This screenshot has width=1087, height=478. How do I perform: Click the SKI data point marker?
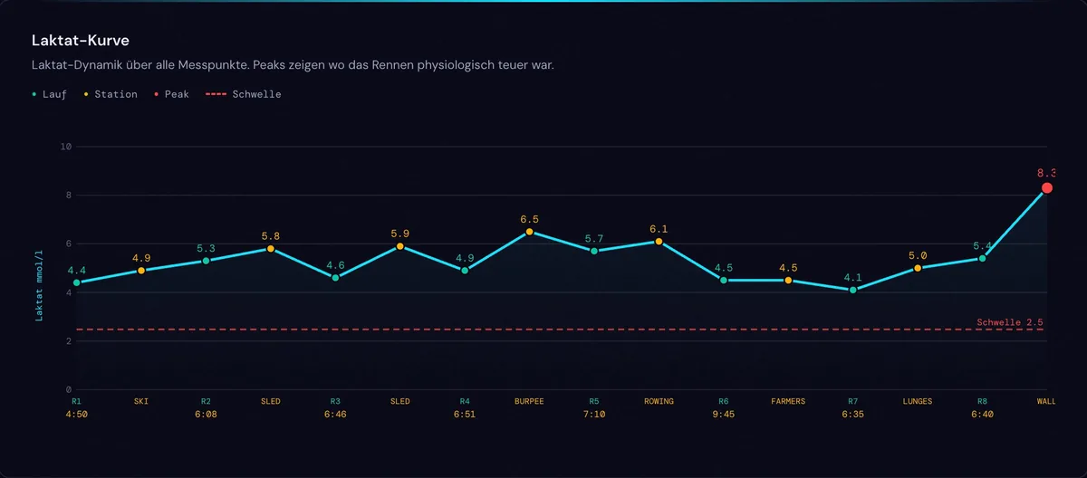pos(141,271)
